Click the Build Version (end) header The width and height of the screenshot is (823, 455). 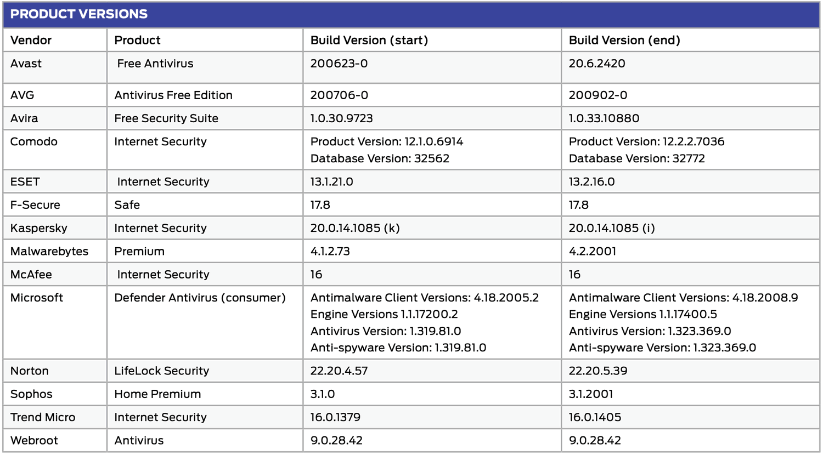624,40
